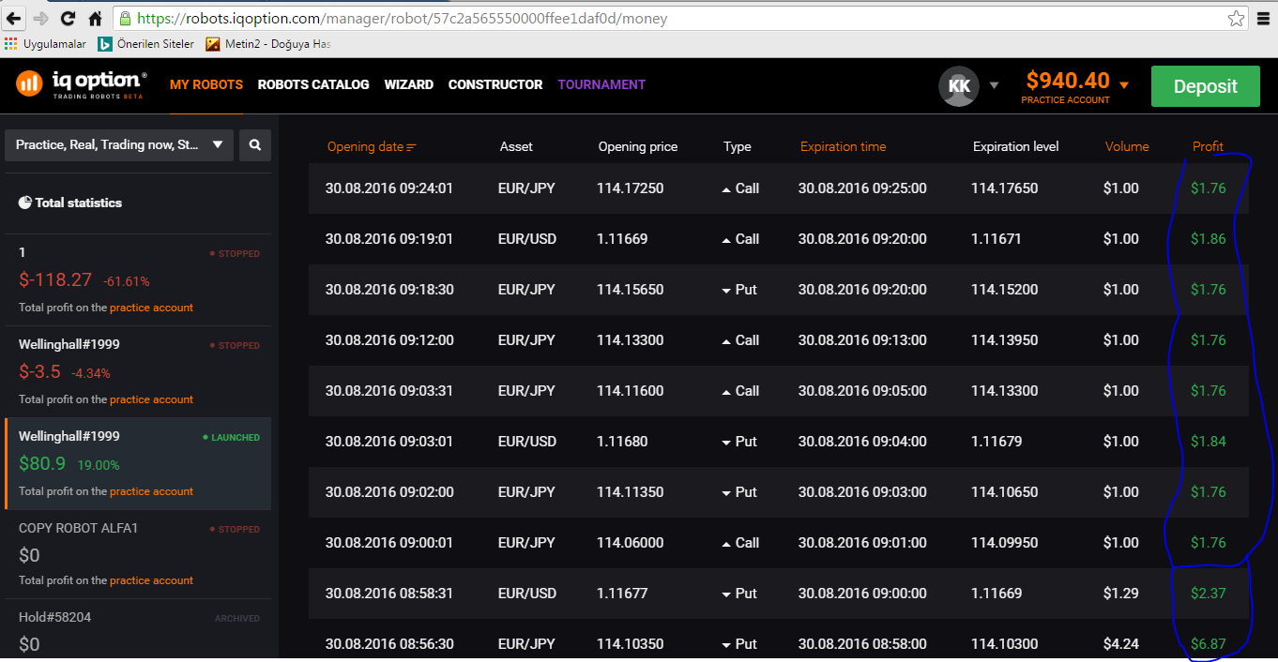Click the $1.86 profit value
1278x662 pixels.
pyautogui.click(x=1209, y=239)
